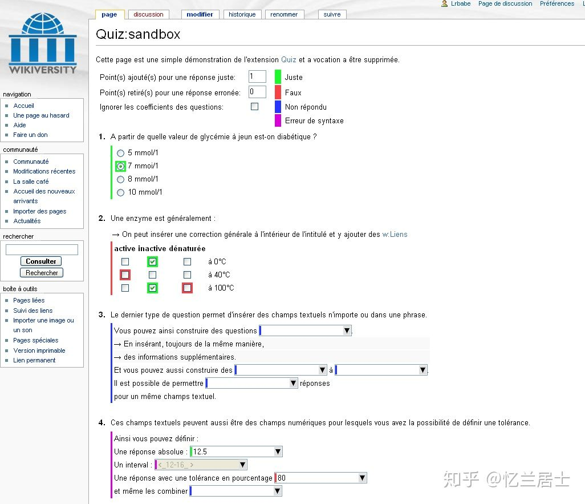Open the Lrbabe user page link
Image resolution: width=585 pixels, height=504 pixels.
[x=461, y=4]
